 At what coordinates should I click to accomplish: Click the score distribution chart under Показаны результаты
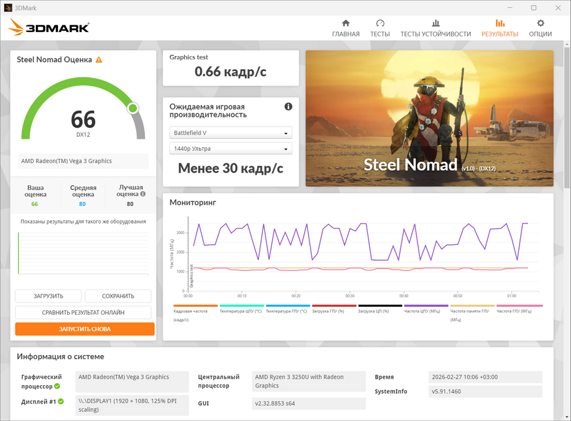point(83,254)
